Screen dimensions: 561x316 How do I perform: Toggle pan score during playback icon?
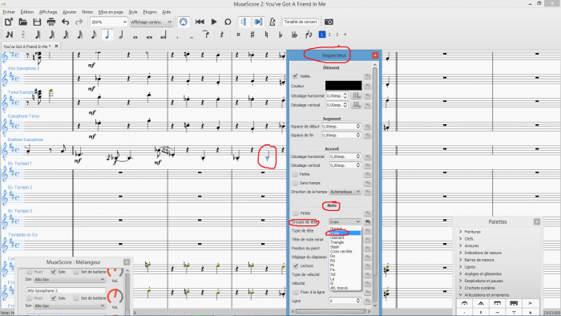[x=258, y=22]
